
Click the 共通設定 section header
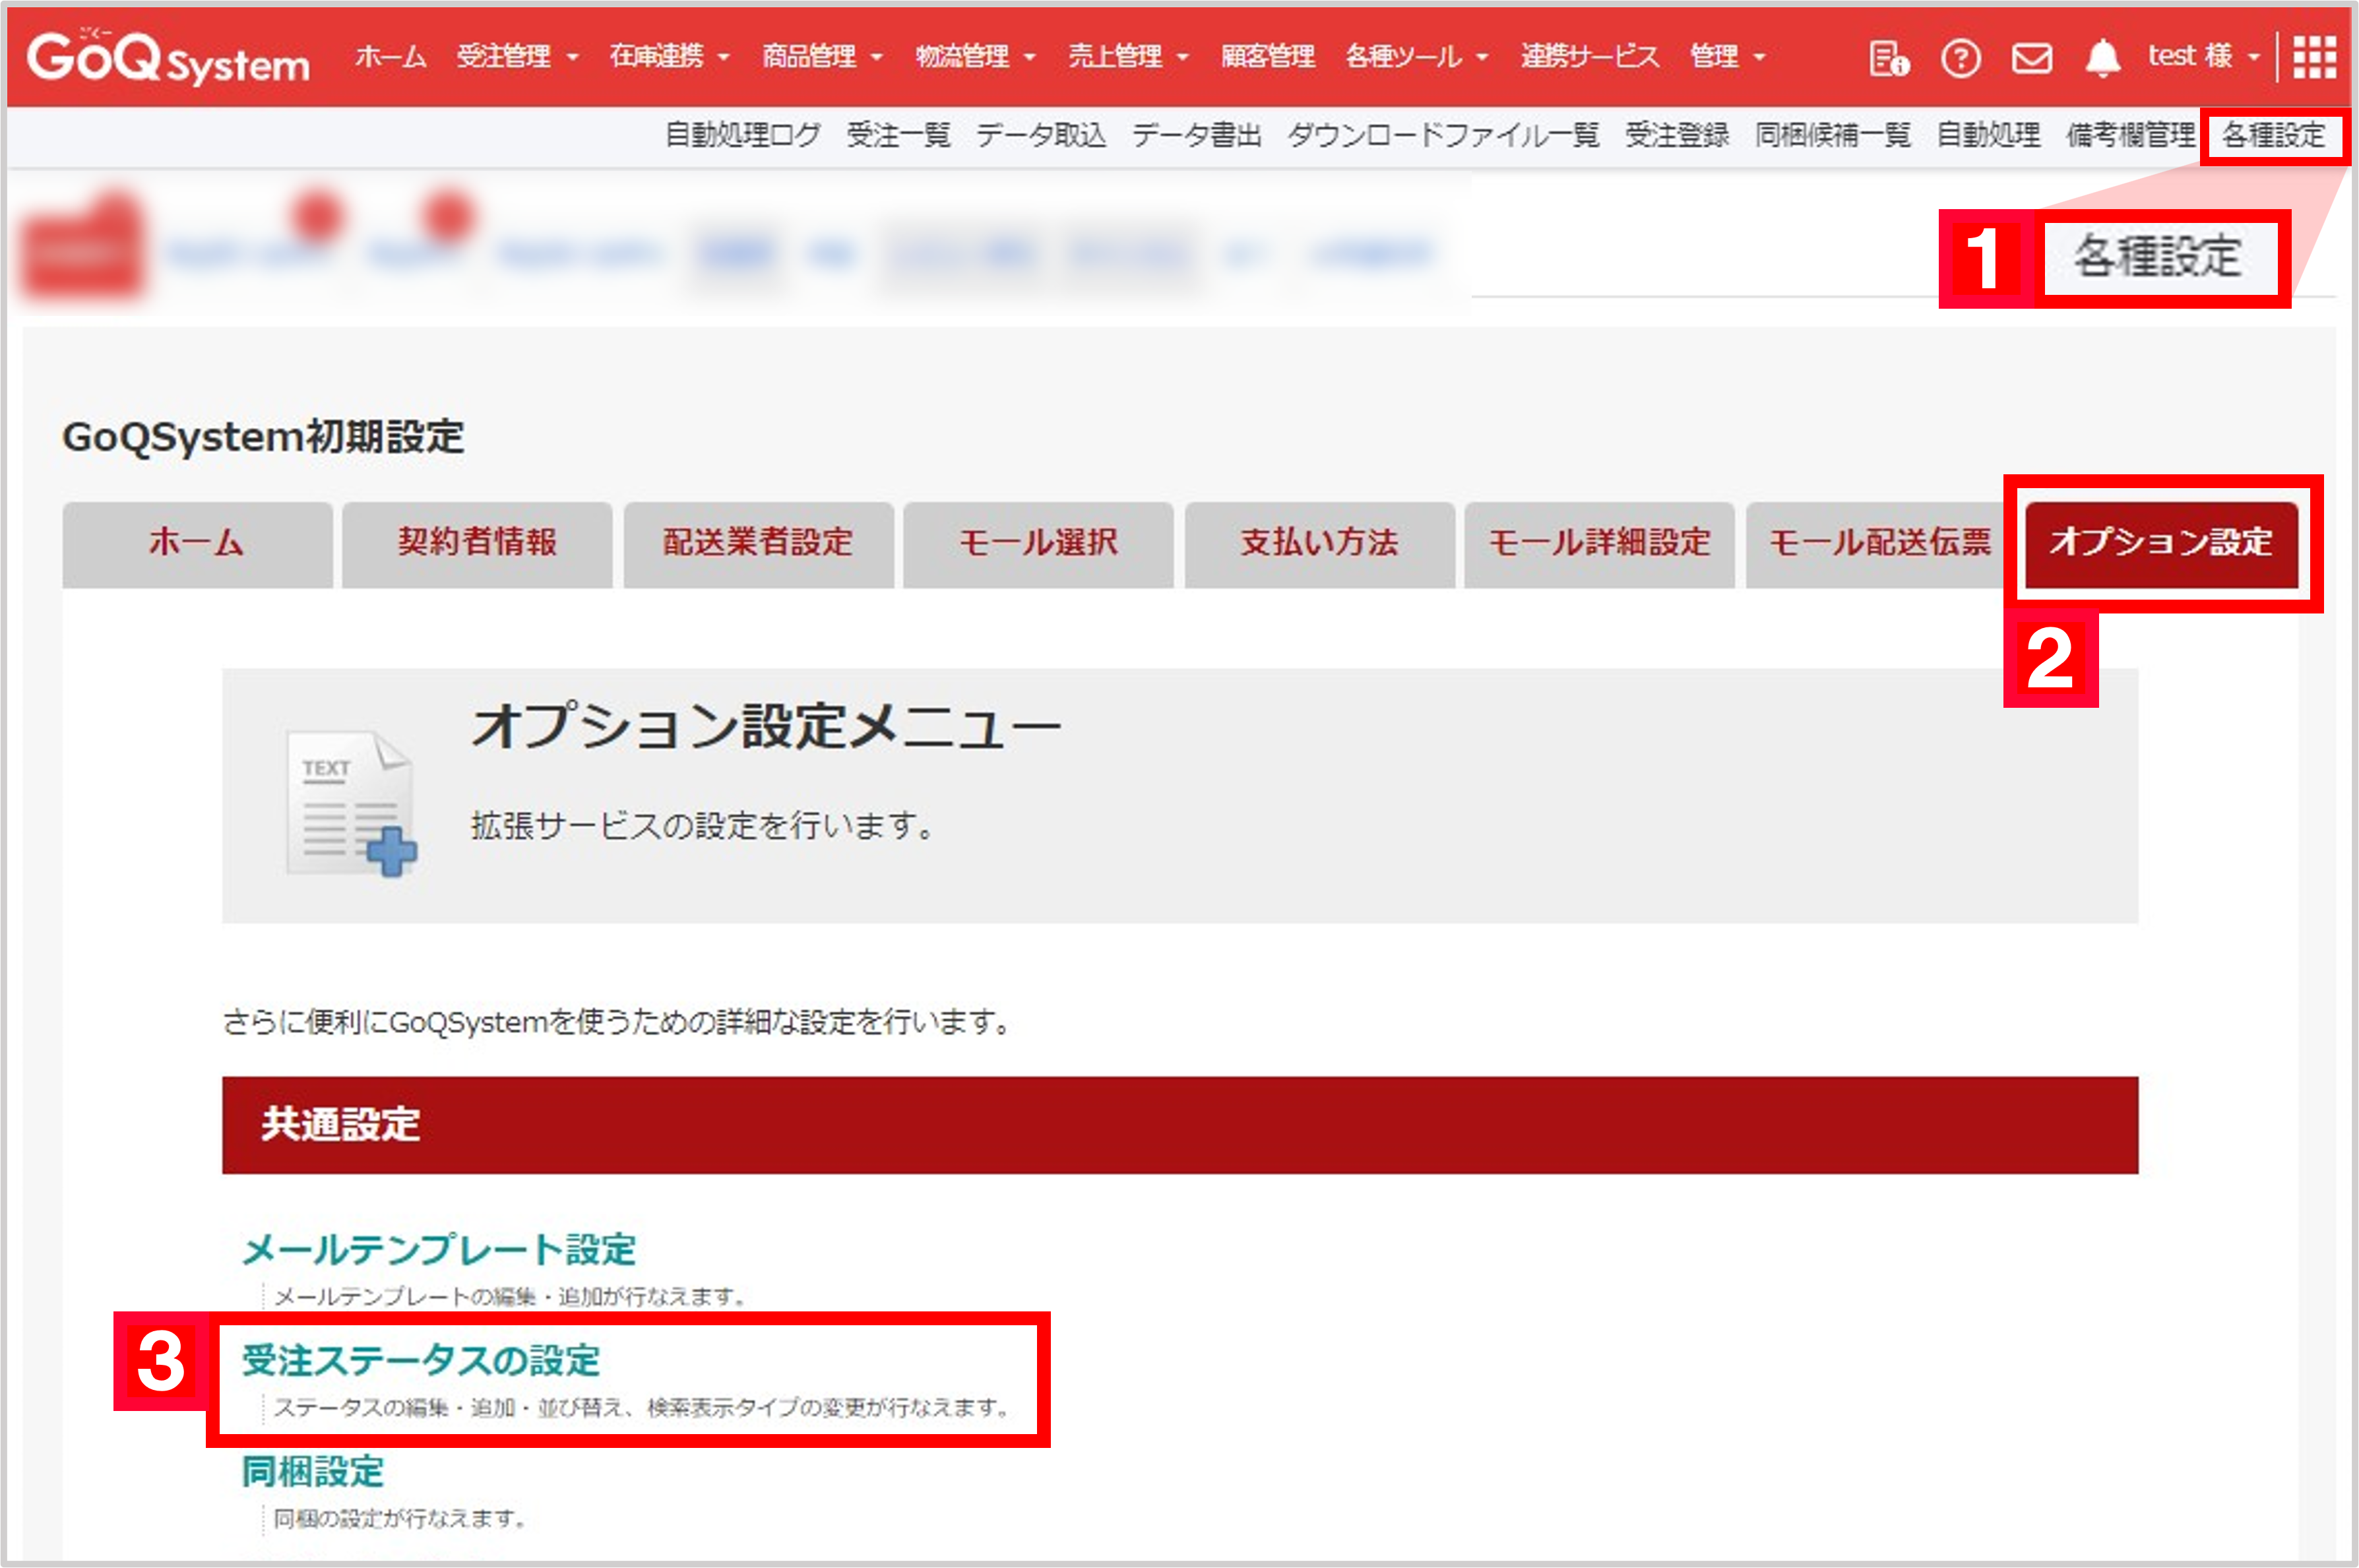(1180, 1125)
